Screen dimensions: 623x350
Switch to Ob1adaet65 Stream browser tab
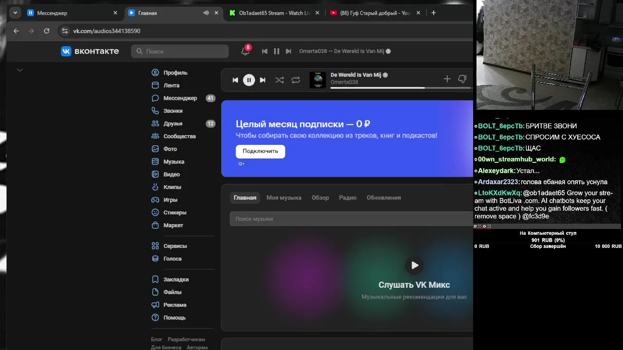point(274,13)
